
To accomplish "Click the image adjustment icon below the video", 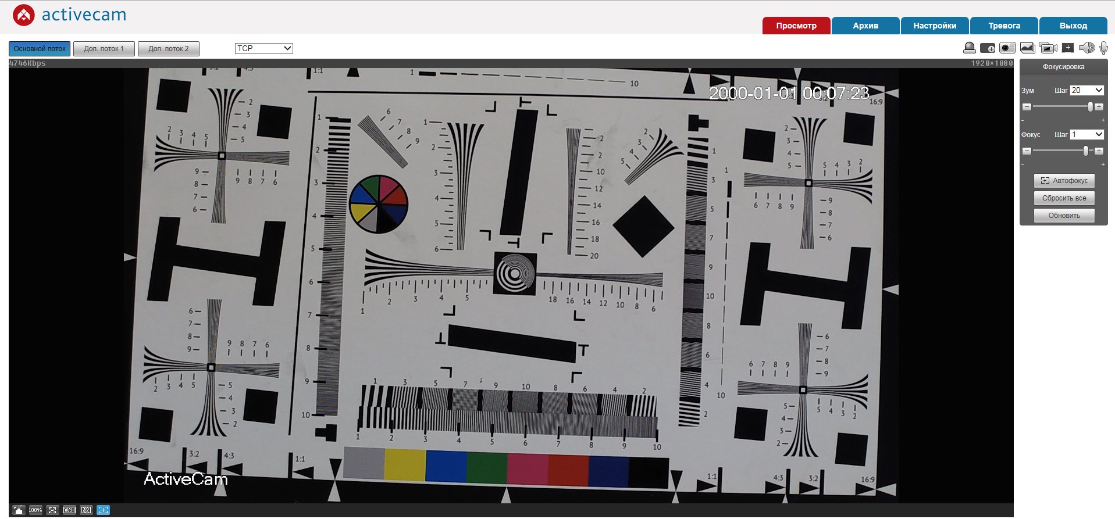I will coord(19,510).
